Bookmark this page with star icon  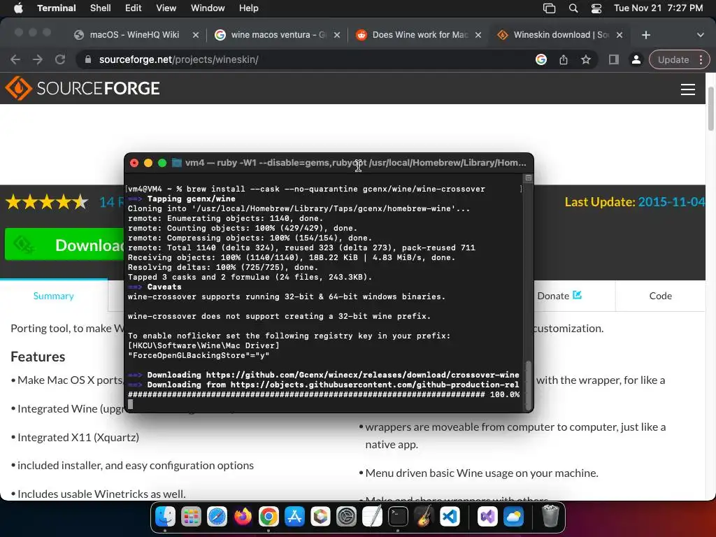(586, 59)
